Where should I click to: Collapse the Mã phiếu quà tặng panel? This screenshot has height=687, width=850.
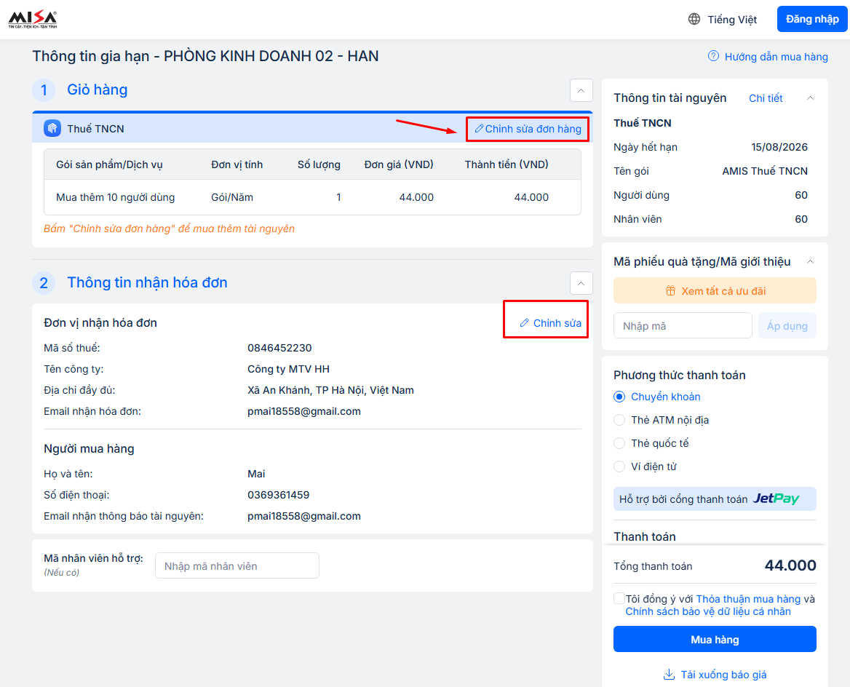click(x=810, y=262)
